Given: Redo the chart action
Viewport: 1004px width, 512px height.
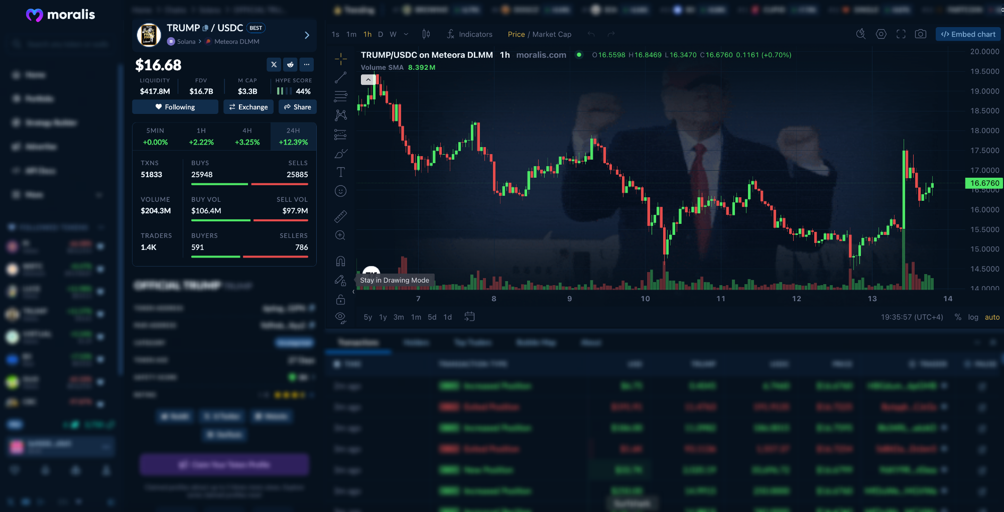Looking at the screenshot, I should click(611, 34).
